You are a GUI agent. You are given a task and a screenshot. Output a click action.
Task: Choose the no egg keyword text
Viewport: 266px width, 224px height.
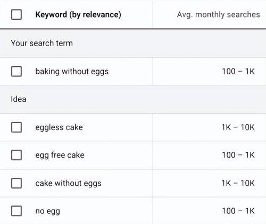(48, 211)
